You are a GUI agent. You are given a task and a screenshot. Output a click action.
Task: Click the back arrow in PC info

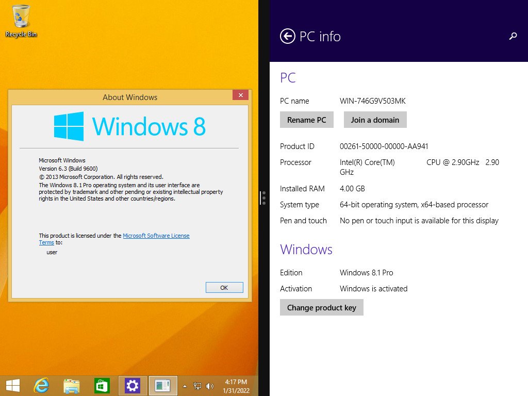point(288,37)
